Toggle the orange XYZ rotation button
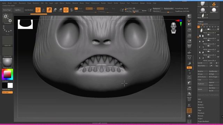Viewport: 223px width, 125px height. click(x=189, y=68)
